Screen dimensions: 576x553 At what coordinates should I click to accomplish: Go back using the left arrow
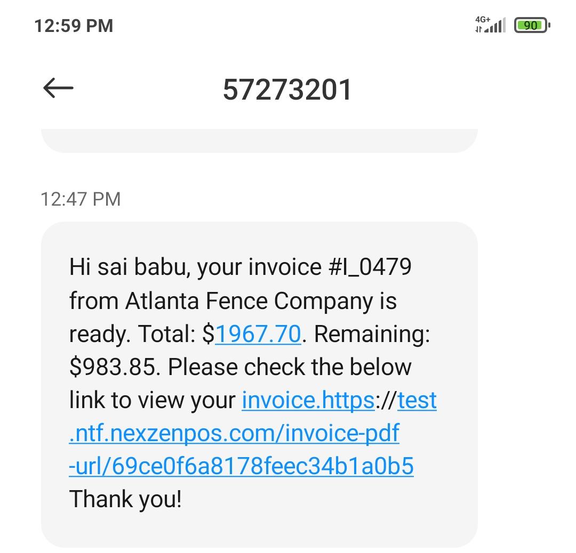[x=58, y=88]
